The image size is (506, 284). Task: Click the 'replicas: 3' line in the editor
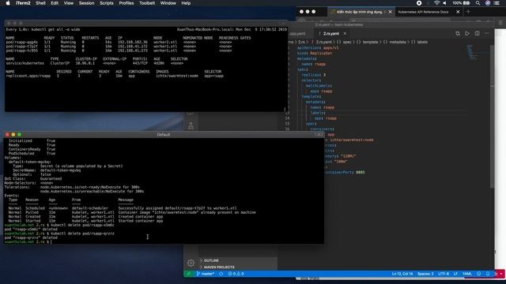point(313,75)
